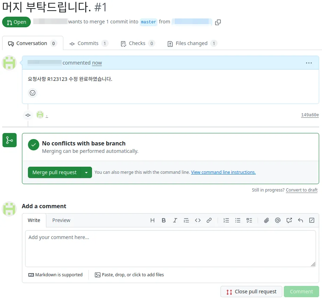The height and width of the screenshot is (299, 322).
Task: Open the comment options ellipsis menu
Action: (309, 63)
